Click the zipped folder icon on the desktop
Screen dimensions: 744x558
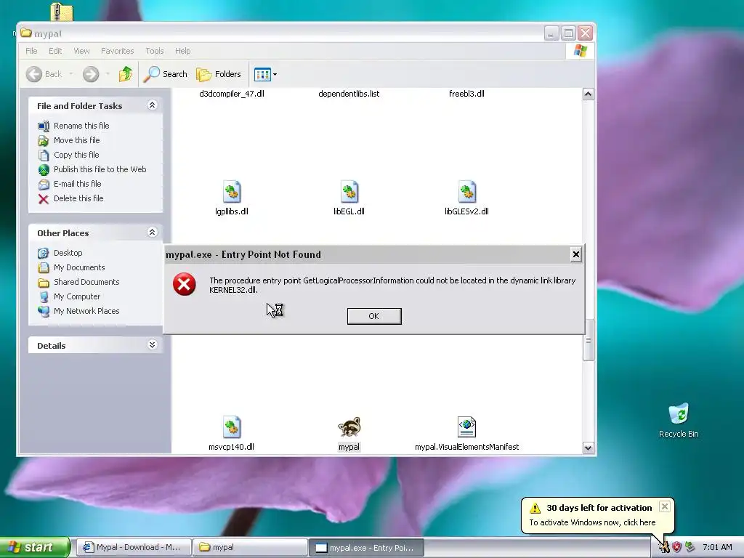(x=62, y=12)
